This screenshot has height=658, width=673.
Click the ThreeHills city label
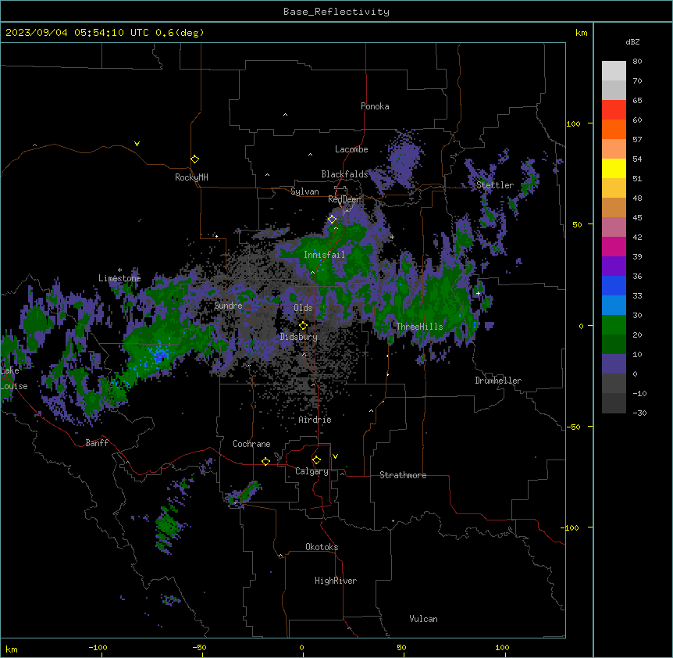419,327
